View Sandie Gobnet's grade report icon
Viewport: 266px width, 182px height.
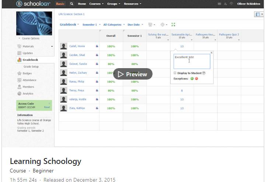97,64
